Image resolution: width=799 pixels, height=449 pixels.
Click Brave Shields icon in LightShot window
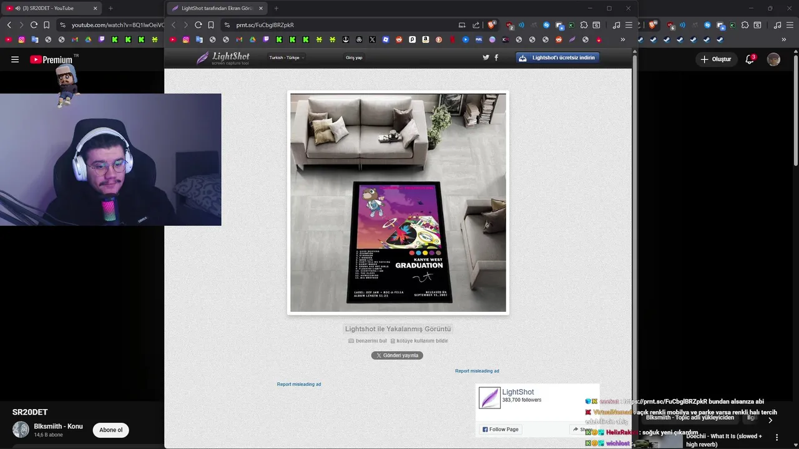(492, 25)
